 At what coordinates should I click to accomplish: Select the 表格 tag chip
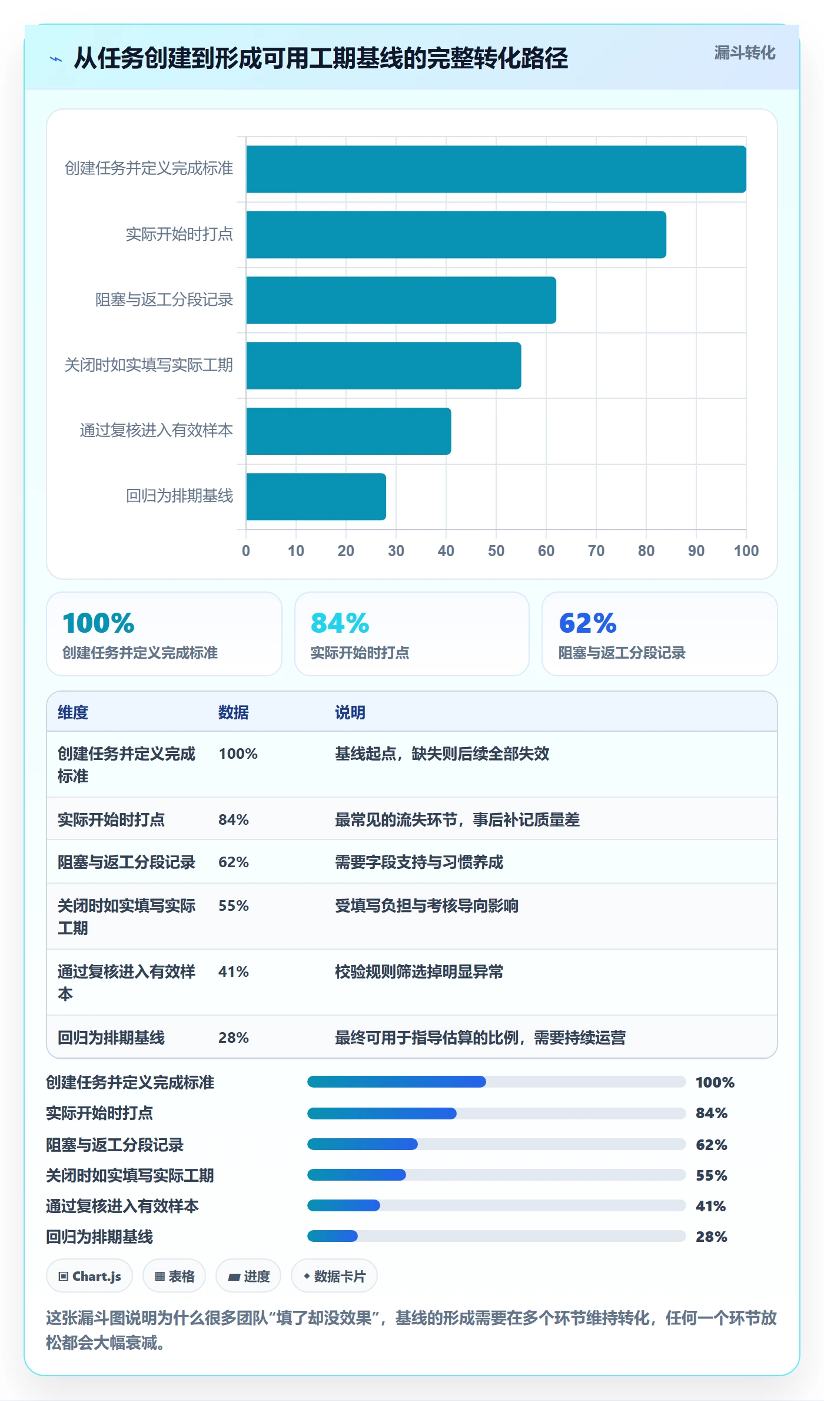(x=174, y=1276)
